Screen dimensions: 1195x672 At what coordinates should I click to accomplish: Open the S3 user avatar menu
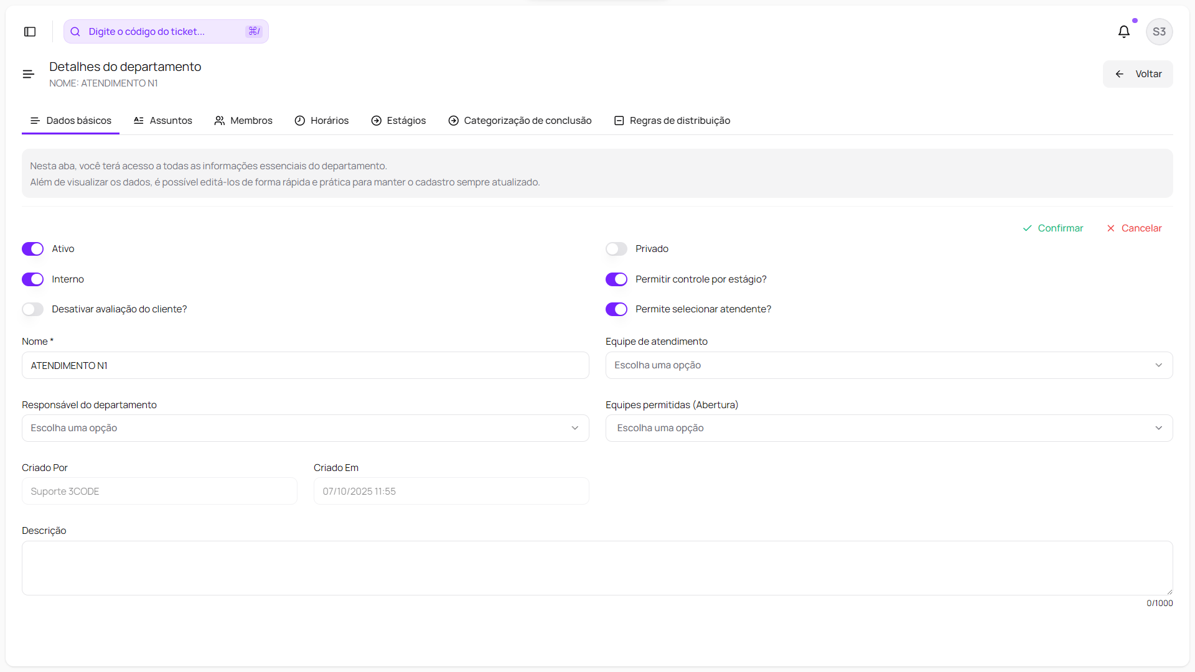(1159, 32)
